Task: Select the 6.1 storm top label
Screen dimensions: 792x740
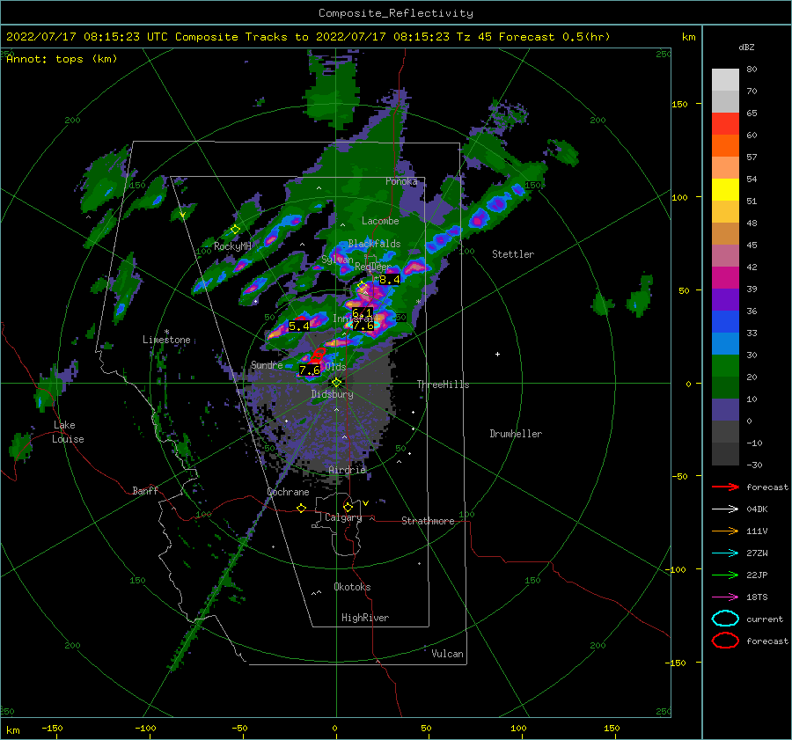Action: tap(363, 312)
